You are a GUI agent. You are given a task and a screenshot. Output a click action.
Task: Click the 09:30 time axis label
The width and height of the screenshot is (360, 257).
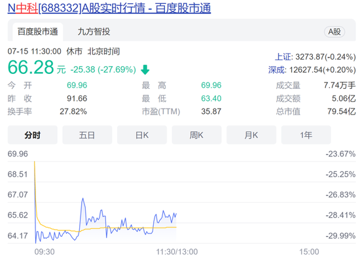[x=45, y=252]
